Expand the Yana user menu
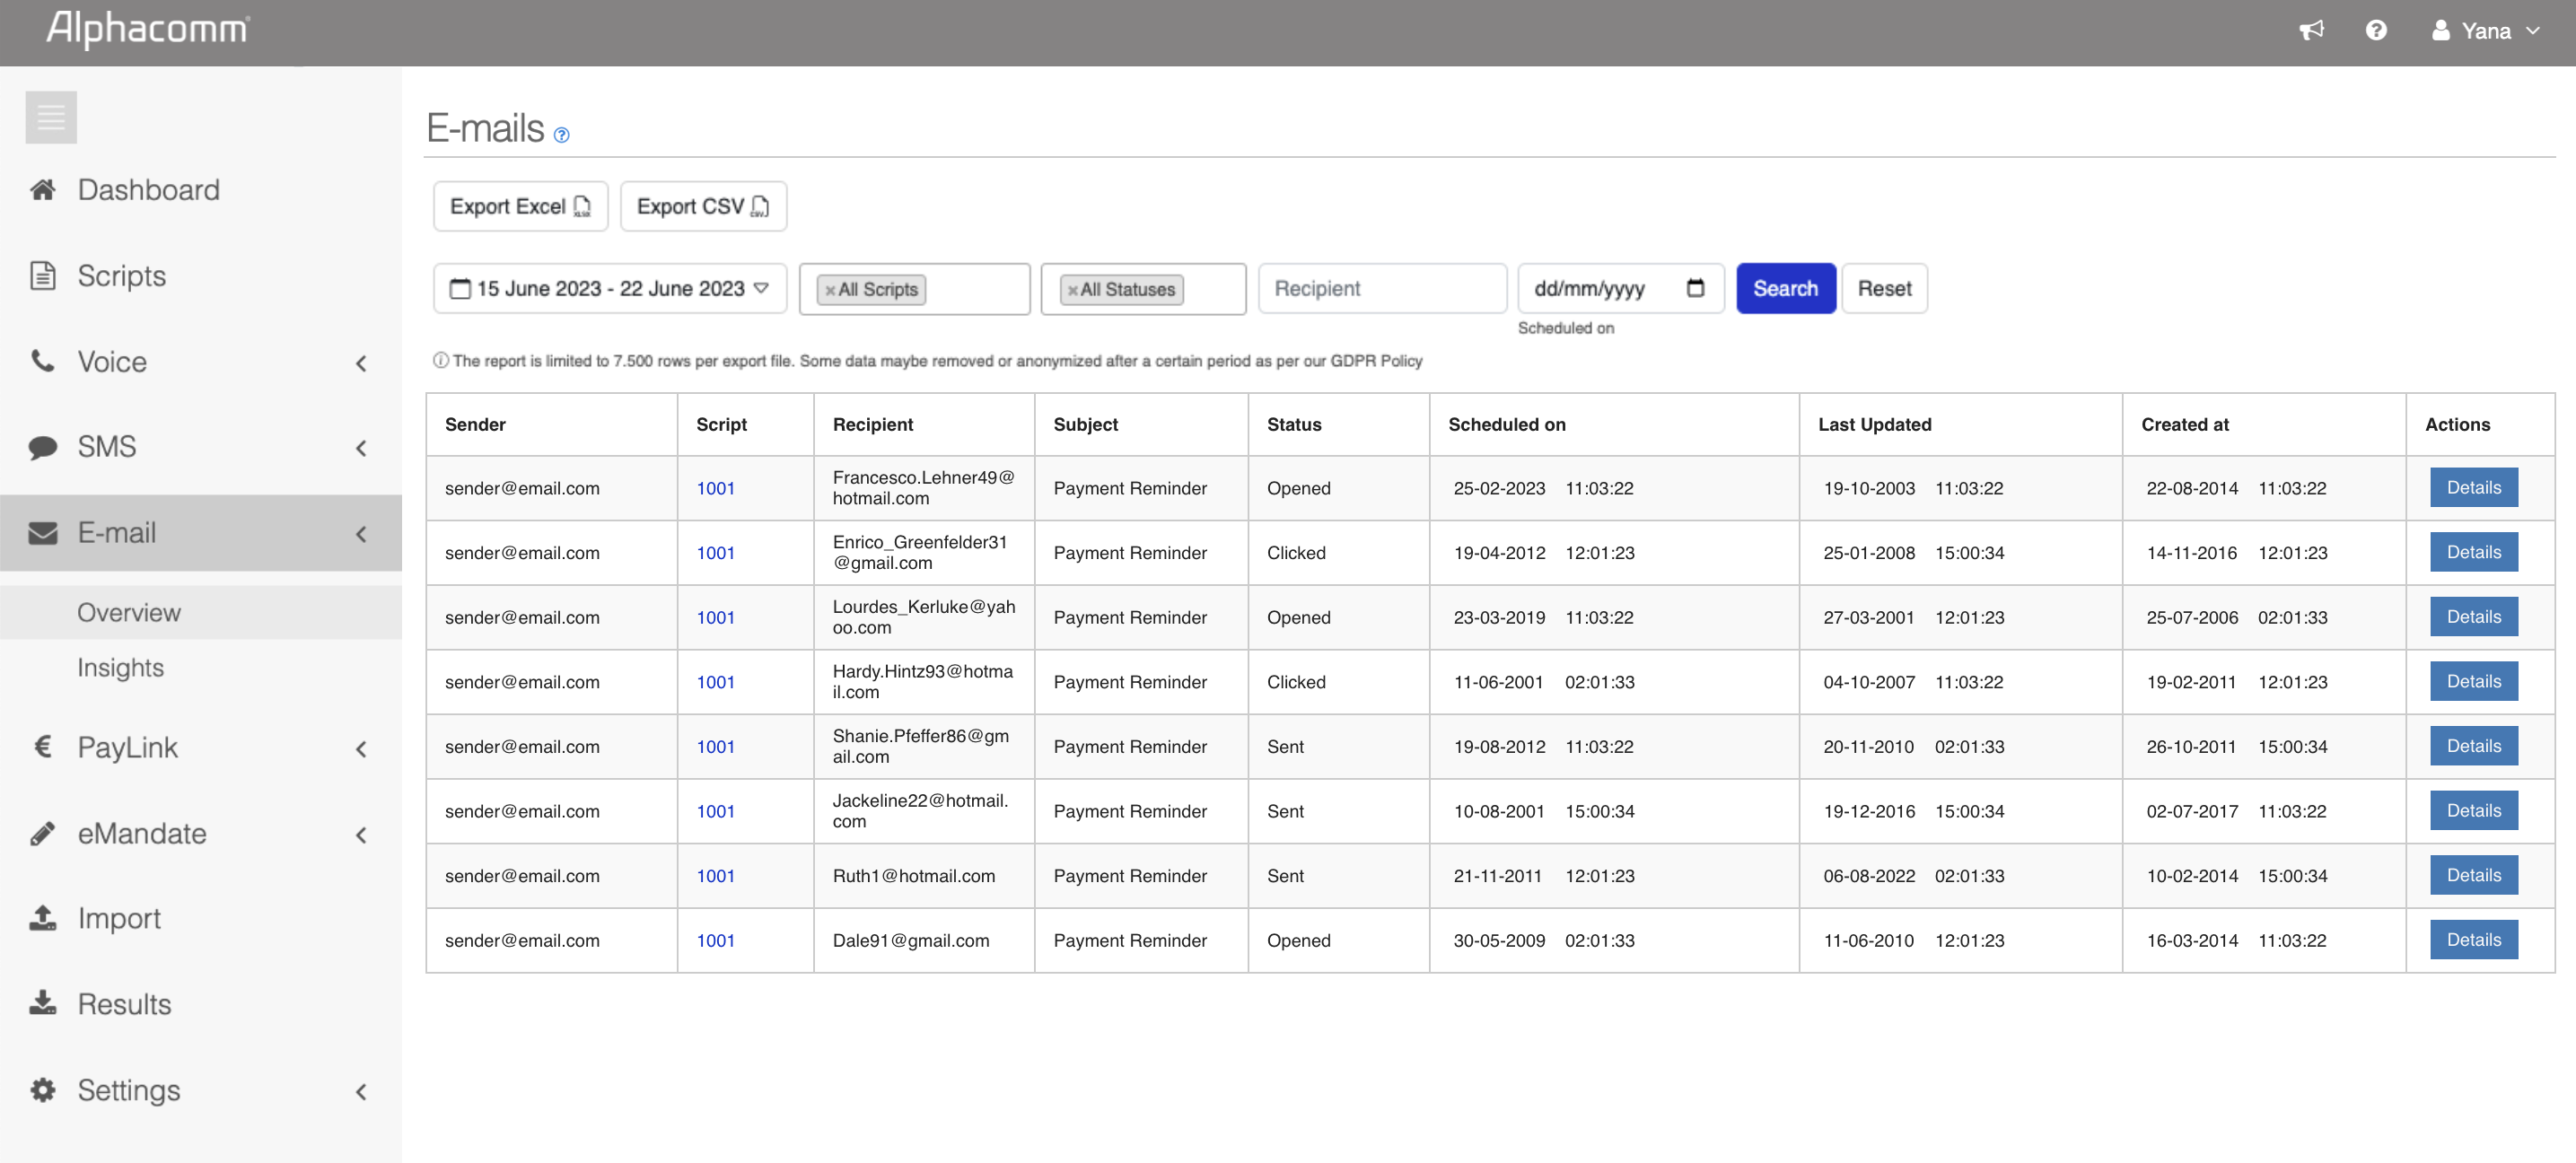This screenshot has height=1163, width=2576. [2486, 31]
